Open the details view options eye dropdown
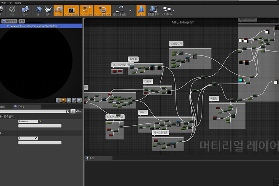This screenshot has height=186, width=279. (79, 112)
